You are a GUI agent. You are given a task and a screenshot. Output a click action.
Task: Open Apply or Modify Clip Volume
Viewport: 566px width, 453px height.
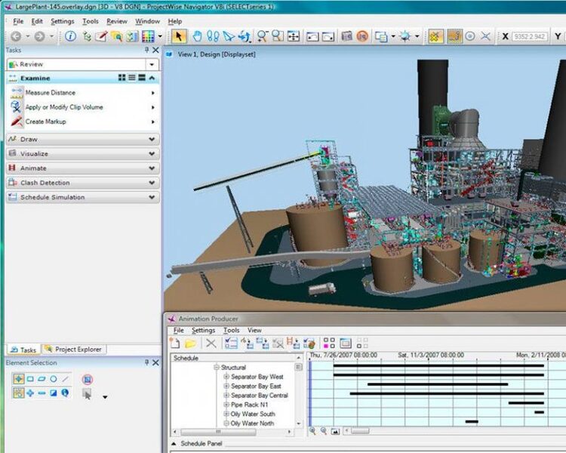tap(64, 107)
